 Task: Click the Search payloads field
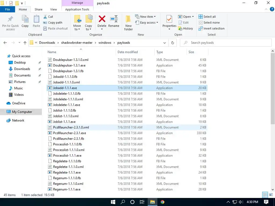226,43
